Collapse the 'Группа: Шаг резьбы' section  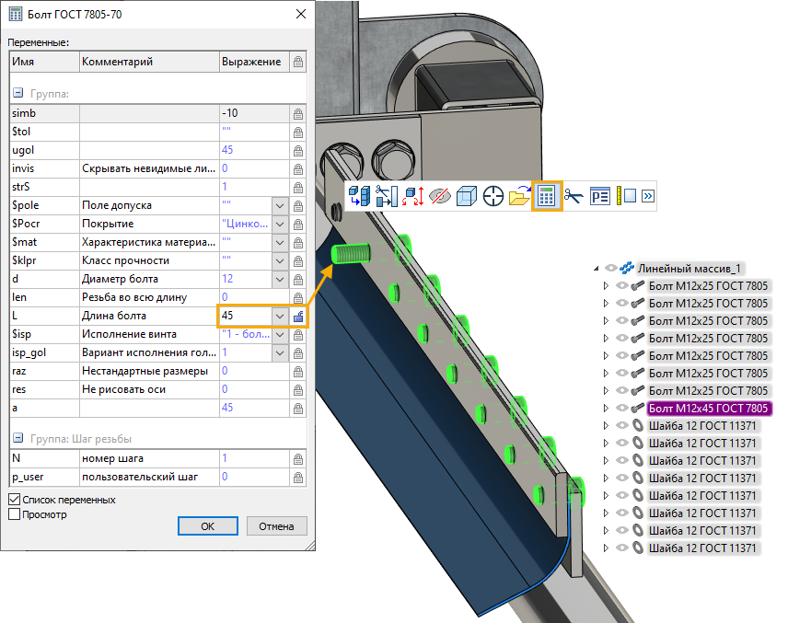pos(17,438)
